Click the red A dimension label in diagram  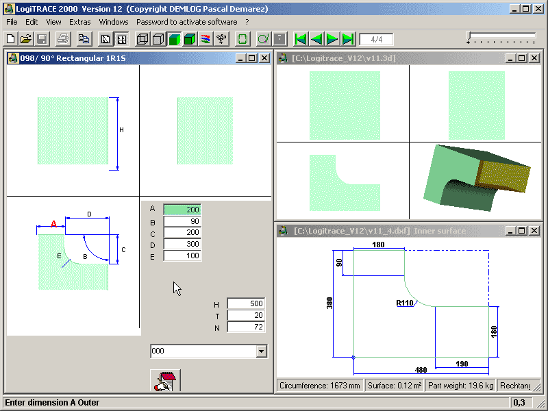(53, 224)
